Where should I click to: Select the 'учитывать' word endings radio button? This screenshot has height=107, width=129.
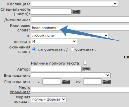[72, 49]
